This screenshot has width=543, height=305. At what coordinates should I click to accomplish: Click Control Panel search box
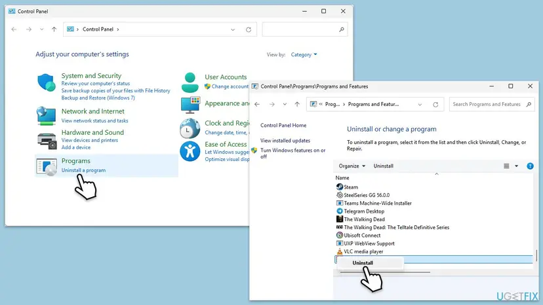pyautogui.click(x=305, y=29)
